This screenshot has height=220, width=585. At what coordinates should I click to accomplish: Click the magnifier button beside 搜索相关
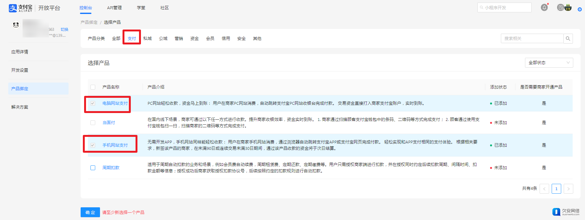tap(568, 38)
